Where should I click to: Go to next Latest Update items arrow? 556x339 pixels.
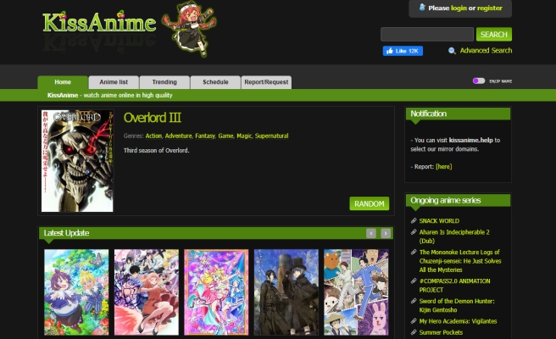386,233
